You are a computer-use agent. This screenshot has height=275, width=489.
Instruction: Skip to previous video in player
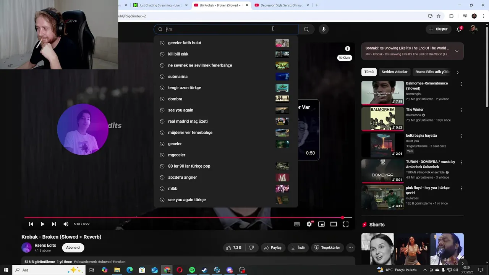pyautogui.click(x=31, y=224)
